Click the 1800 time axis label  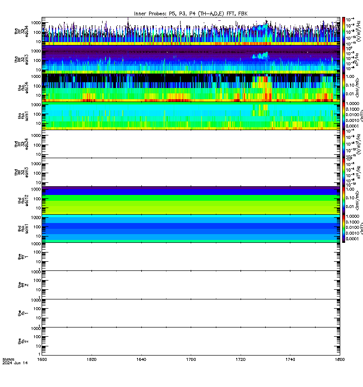pyautogui.click(x=340, y=359)
